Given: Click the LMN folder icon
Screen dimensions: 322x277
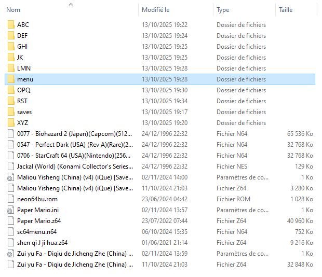Looking at the screenshot, I should coord(11,68).
